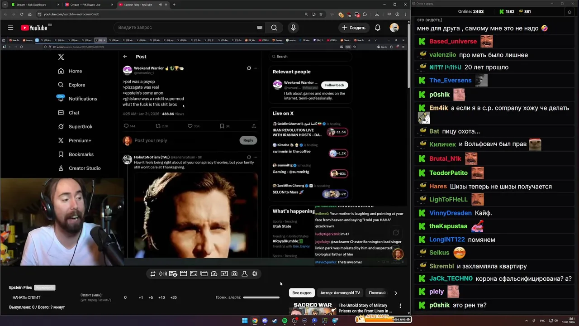This screenshot has width=579, height=326.
Task: Click the picture-in-picture frame icon in toolbar
Action: click(x=194, y=274)
